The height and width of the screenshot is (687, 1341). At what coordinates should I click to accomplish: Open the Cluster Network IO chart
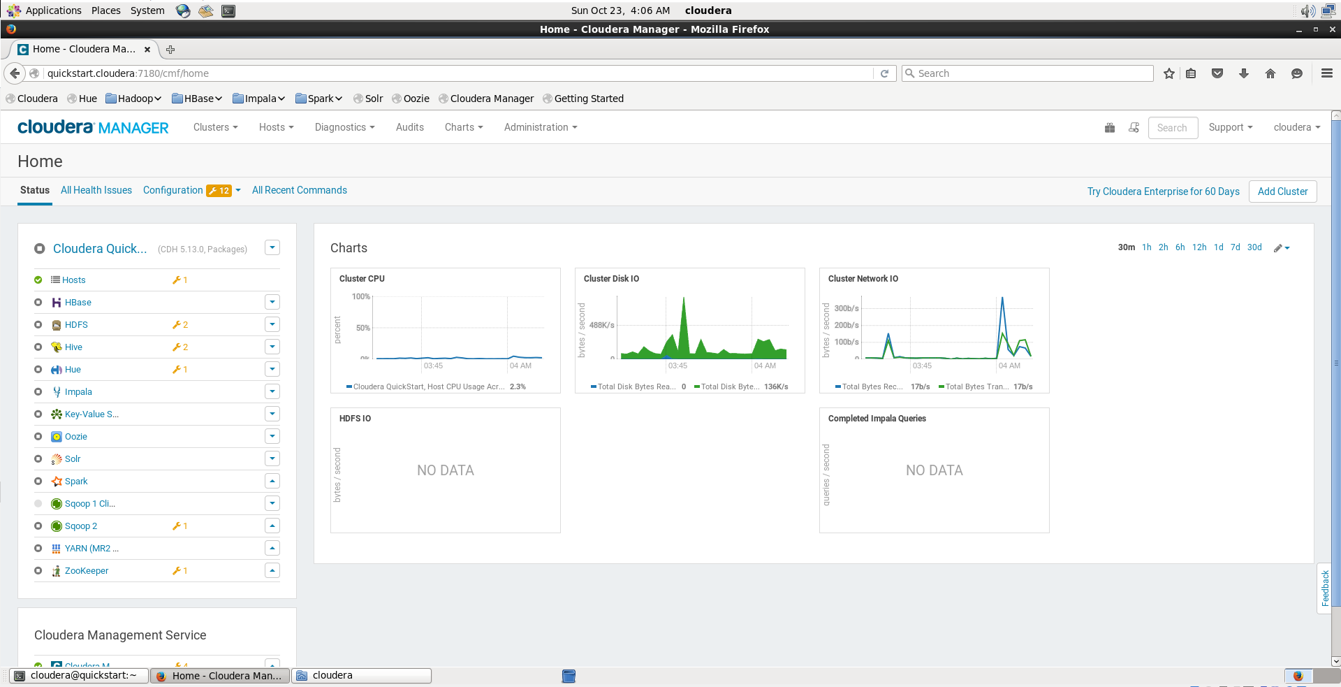(x=935, y=331)
